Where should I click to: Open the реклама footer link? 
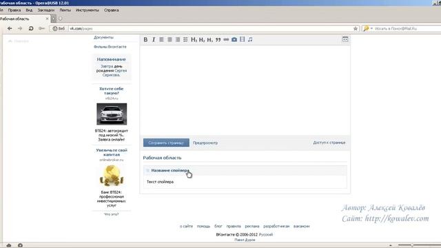pyautogui.click(x=252, y=226)
